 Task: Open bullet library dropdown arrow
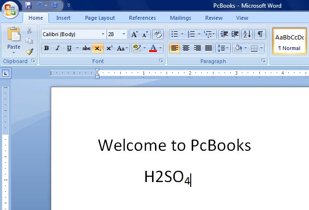(x=182, y=34)
